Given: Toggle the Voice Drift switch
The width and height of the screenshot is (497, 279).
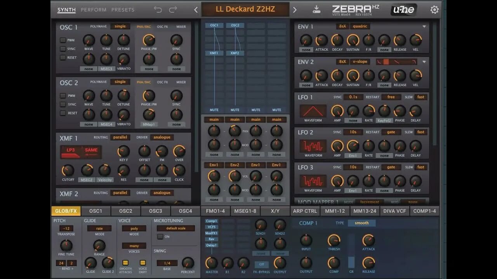Looking at the screenshot, I should point(142,262).
